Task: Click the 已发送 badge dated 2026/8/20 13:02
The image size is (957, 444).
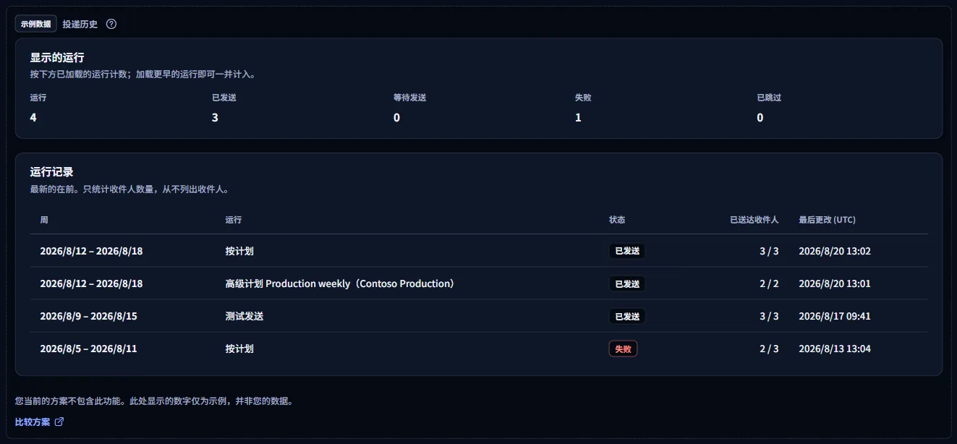Action: click(x=627, y=251)
